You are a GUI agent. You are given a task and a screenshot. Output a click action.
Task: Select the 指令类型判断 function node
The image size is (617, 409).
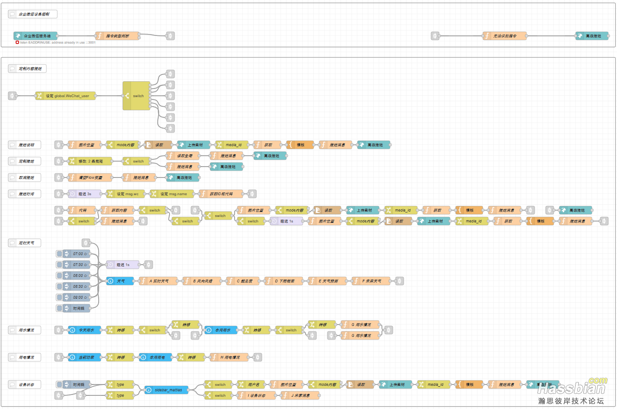(117, 36)
